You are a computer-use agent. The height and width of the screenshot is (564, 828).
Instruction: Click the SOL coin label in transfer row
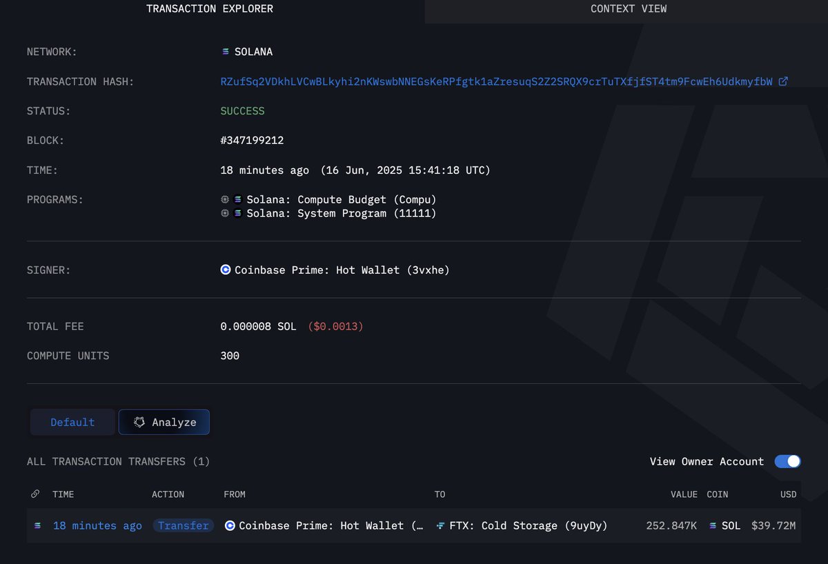point(731,525)
